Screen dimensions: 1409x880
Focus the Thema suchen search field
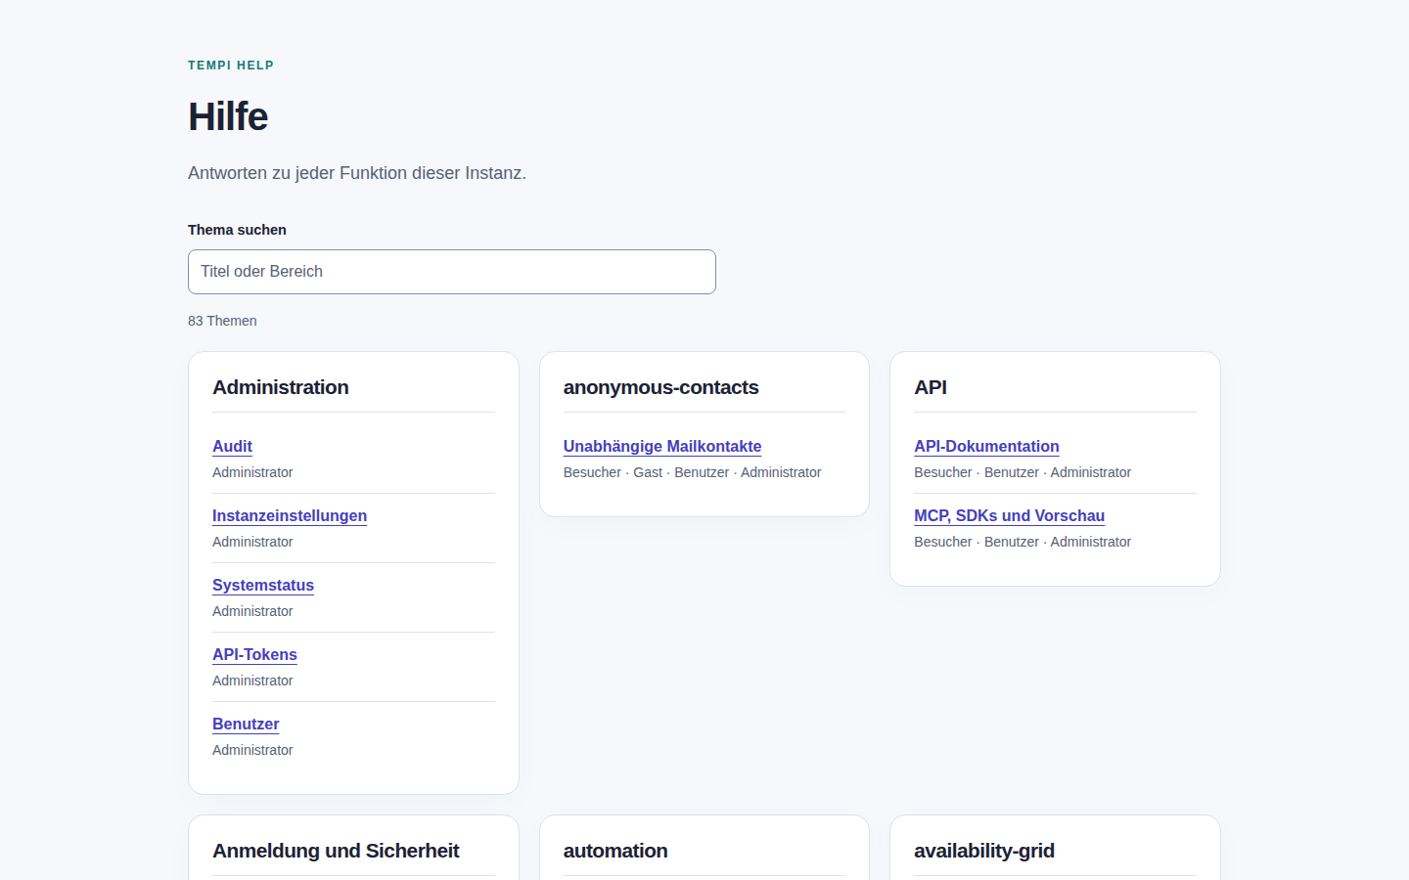(452, 272)
